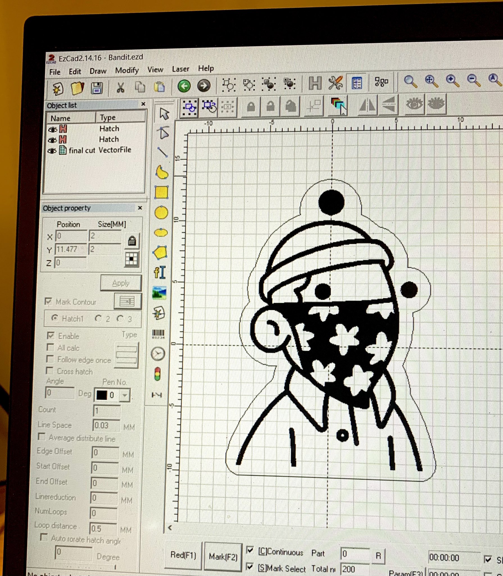
Task: Click the magnifier zoom tool icon
Action: [410, 82]
